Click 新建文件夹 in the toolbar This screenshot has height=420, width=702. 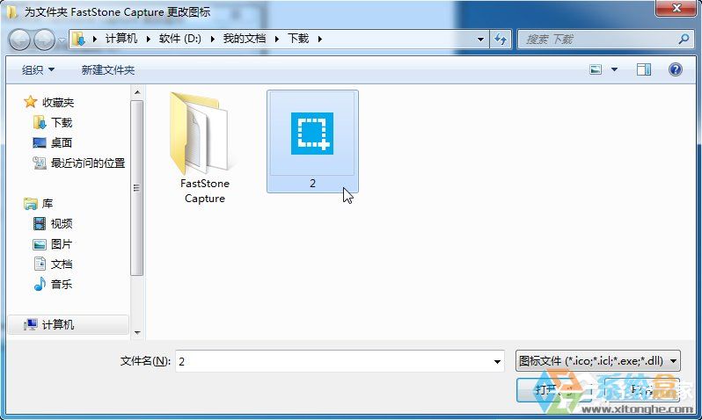click(x=108, y=69)
